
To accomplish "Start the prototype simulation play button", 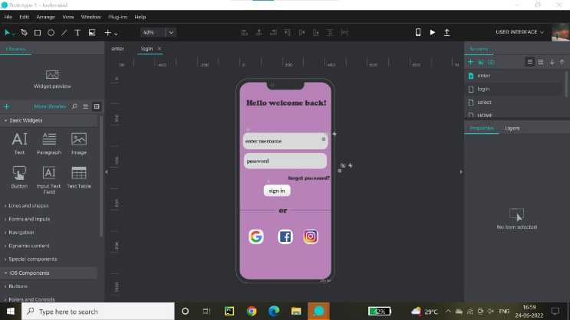I will coord(432,32).
